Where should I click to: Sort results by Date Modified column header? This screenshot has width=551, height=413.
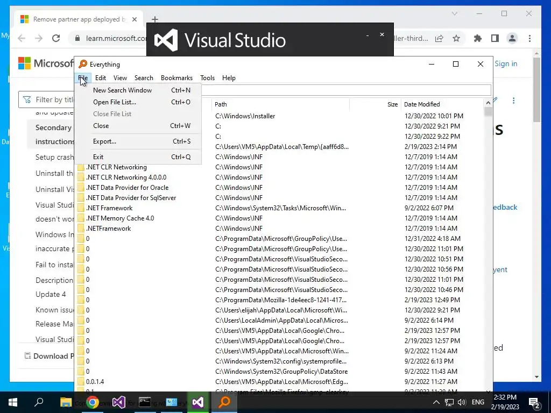pyautogui.click(x=442, y=104)
